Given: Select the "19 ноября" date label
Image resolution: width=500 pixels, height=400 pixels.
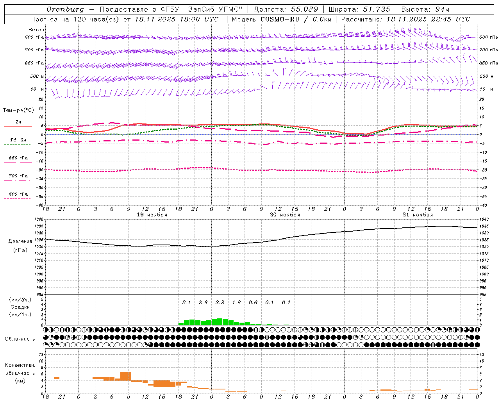Looking at the screenshot, I should click(x=152, y=215).
